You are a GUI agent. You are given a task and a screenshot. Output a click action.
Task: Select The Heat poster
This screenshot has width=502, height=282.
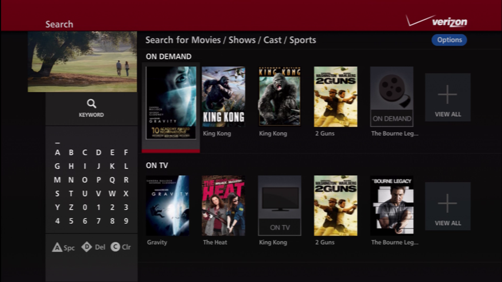pos(224,206)
